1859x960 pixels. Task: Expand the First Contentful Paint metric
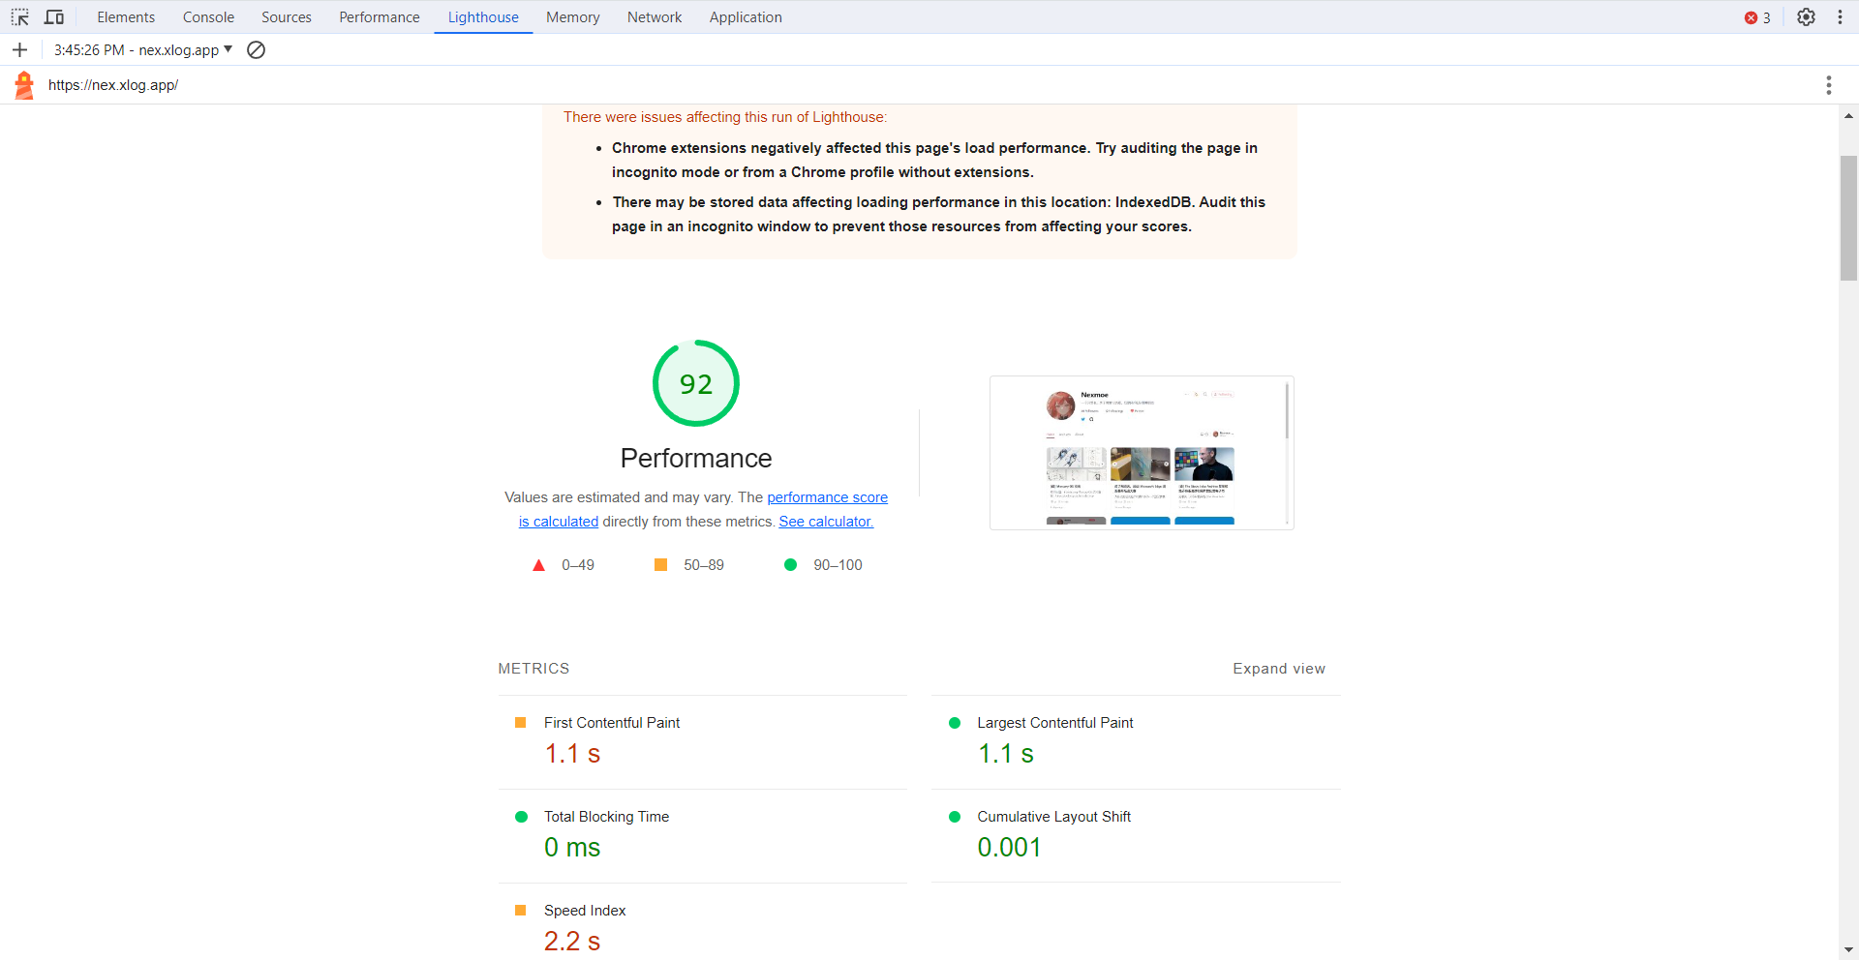[612, 723]
